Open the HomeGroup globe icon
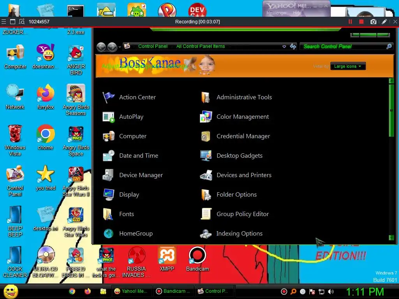The height and width of the screenshot is (299, 399). (x=108, y=234)
